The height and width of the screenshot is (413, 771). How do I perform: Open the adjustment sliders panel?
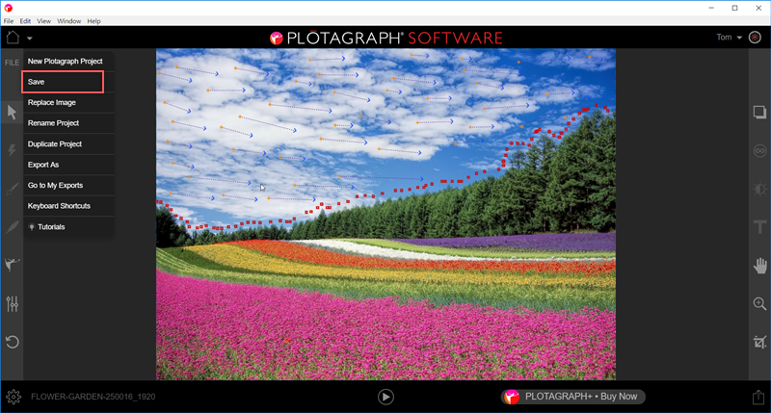[12, 304]
